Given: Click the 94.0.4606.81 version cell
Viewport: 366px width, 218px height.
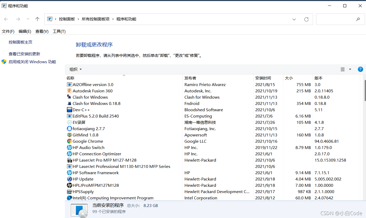Looking at the screenshot, I should click(x=327, y=141).
